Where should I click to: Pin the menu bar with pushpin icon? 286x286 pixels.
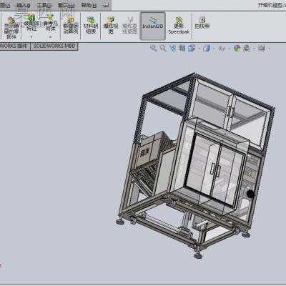point(106,5)
